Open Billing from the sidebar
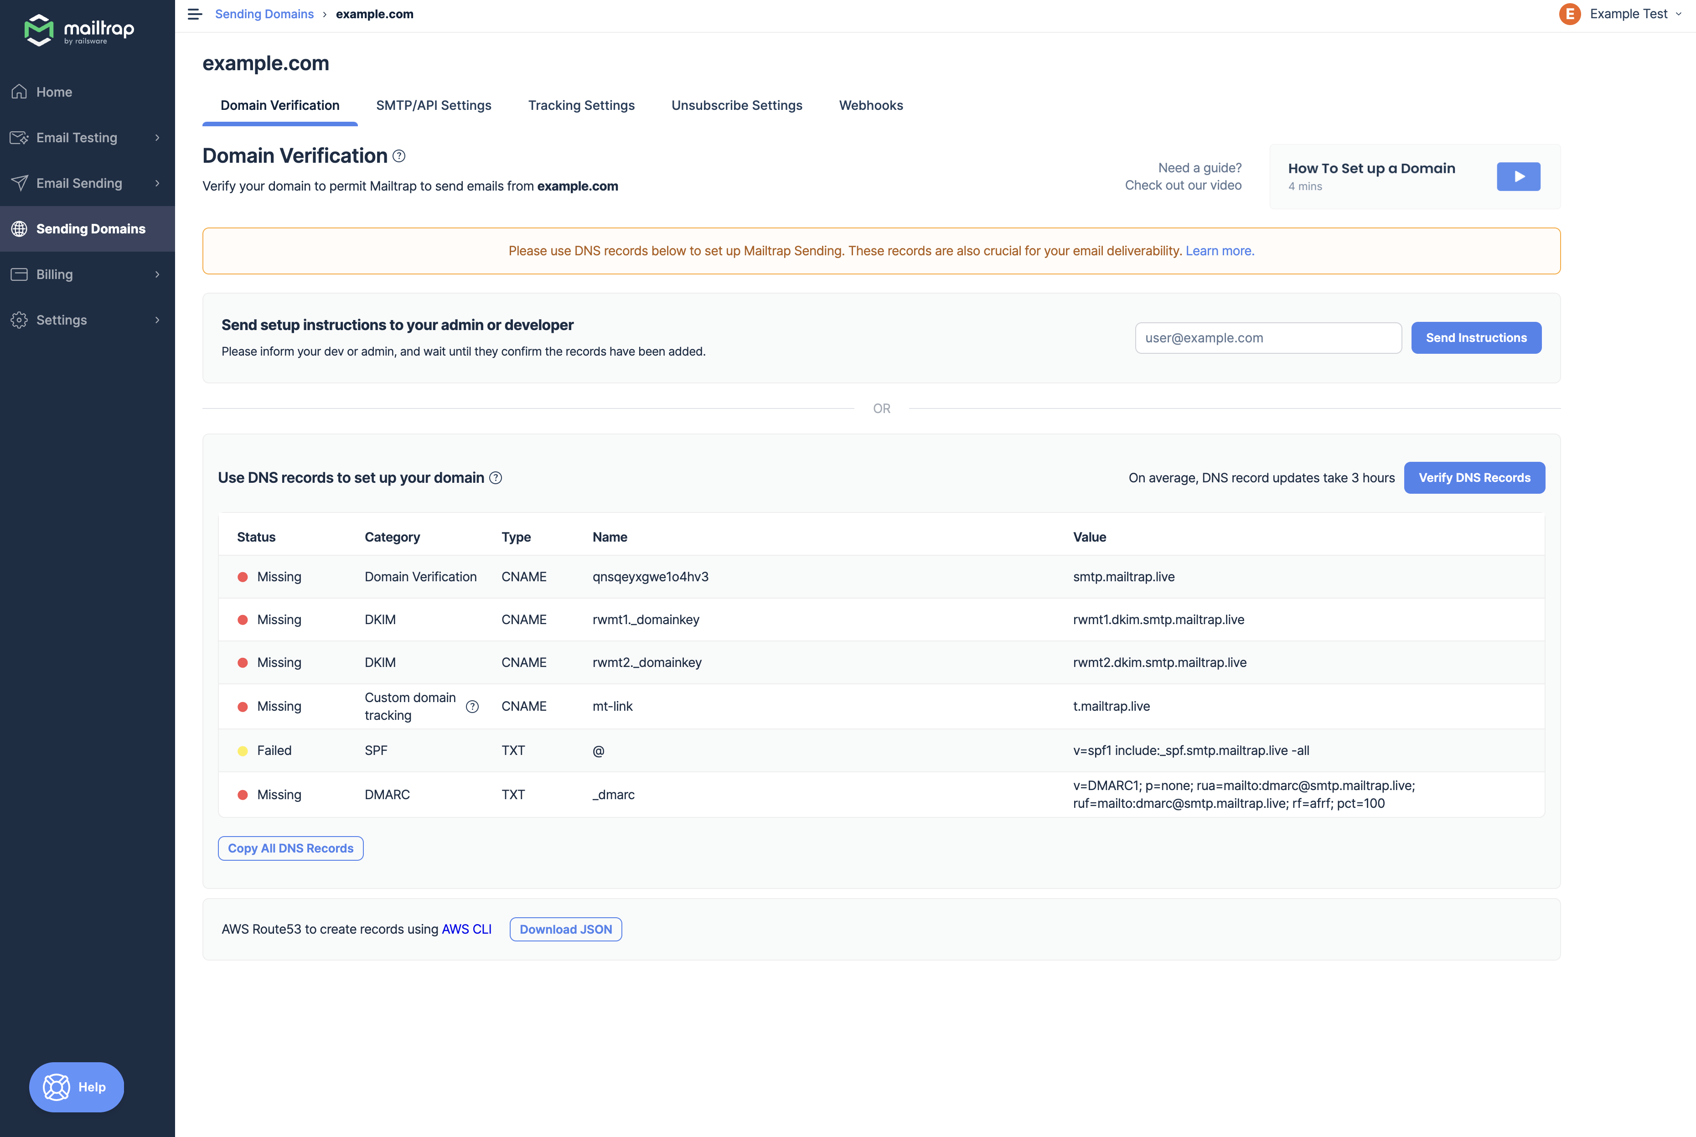 click(x=54, y=274)
